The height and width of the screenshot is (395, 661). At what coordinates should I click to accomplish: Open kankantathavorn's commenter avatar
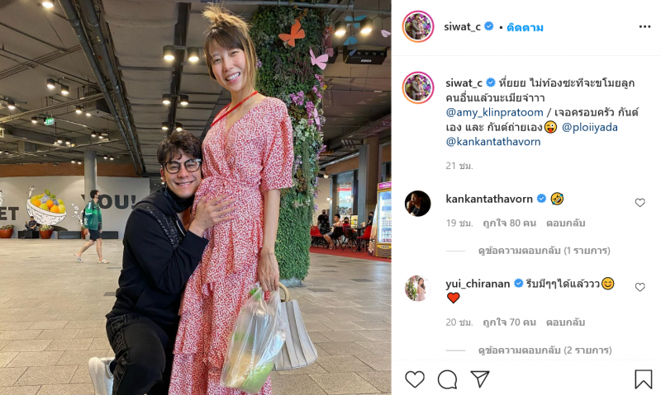tap(417, 204)
